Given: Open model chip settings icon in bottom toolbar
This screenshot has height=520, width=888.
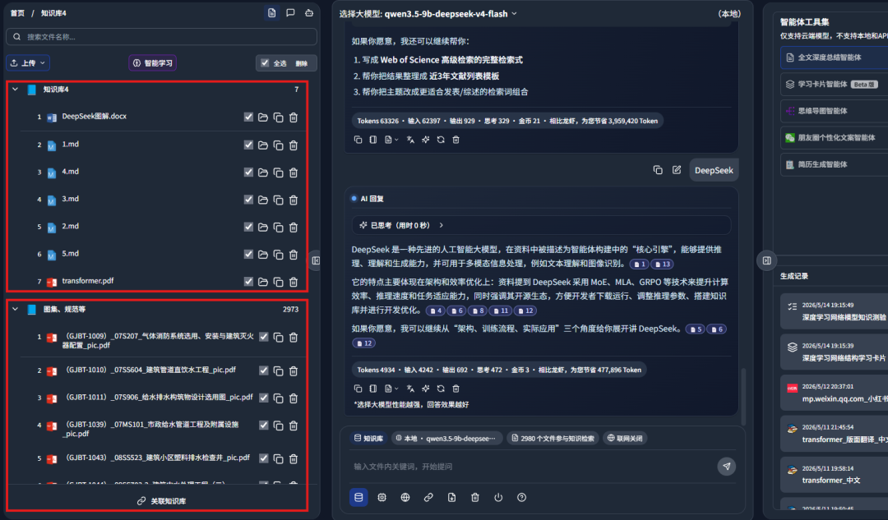Looking at the screenshot, I should click(x=382, y=497).
